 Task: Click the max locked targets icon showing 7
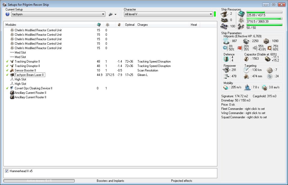[x=270, y=70]
